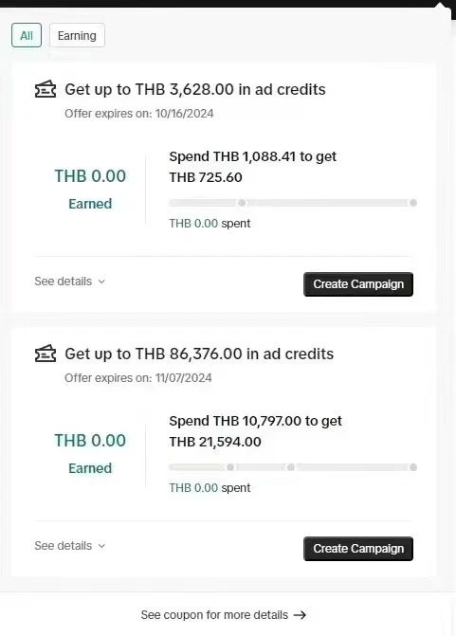Click chevron icon next to second See details
Image resolution: width=456 pixels, height=636 pixels.
(101, 546)
